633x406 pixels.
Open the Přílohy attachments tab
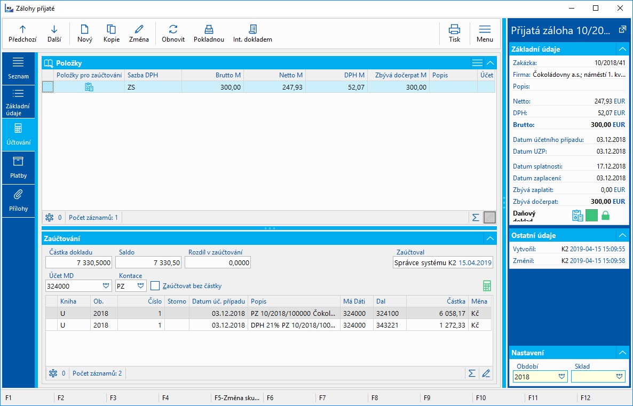pos(18,201)
